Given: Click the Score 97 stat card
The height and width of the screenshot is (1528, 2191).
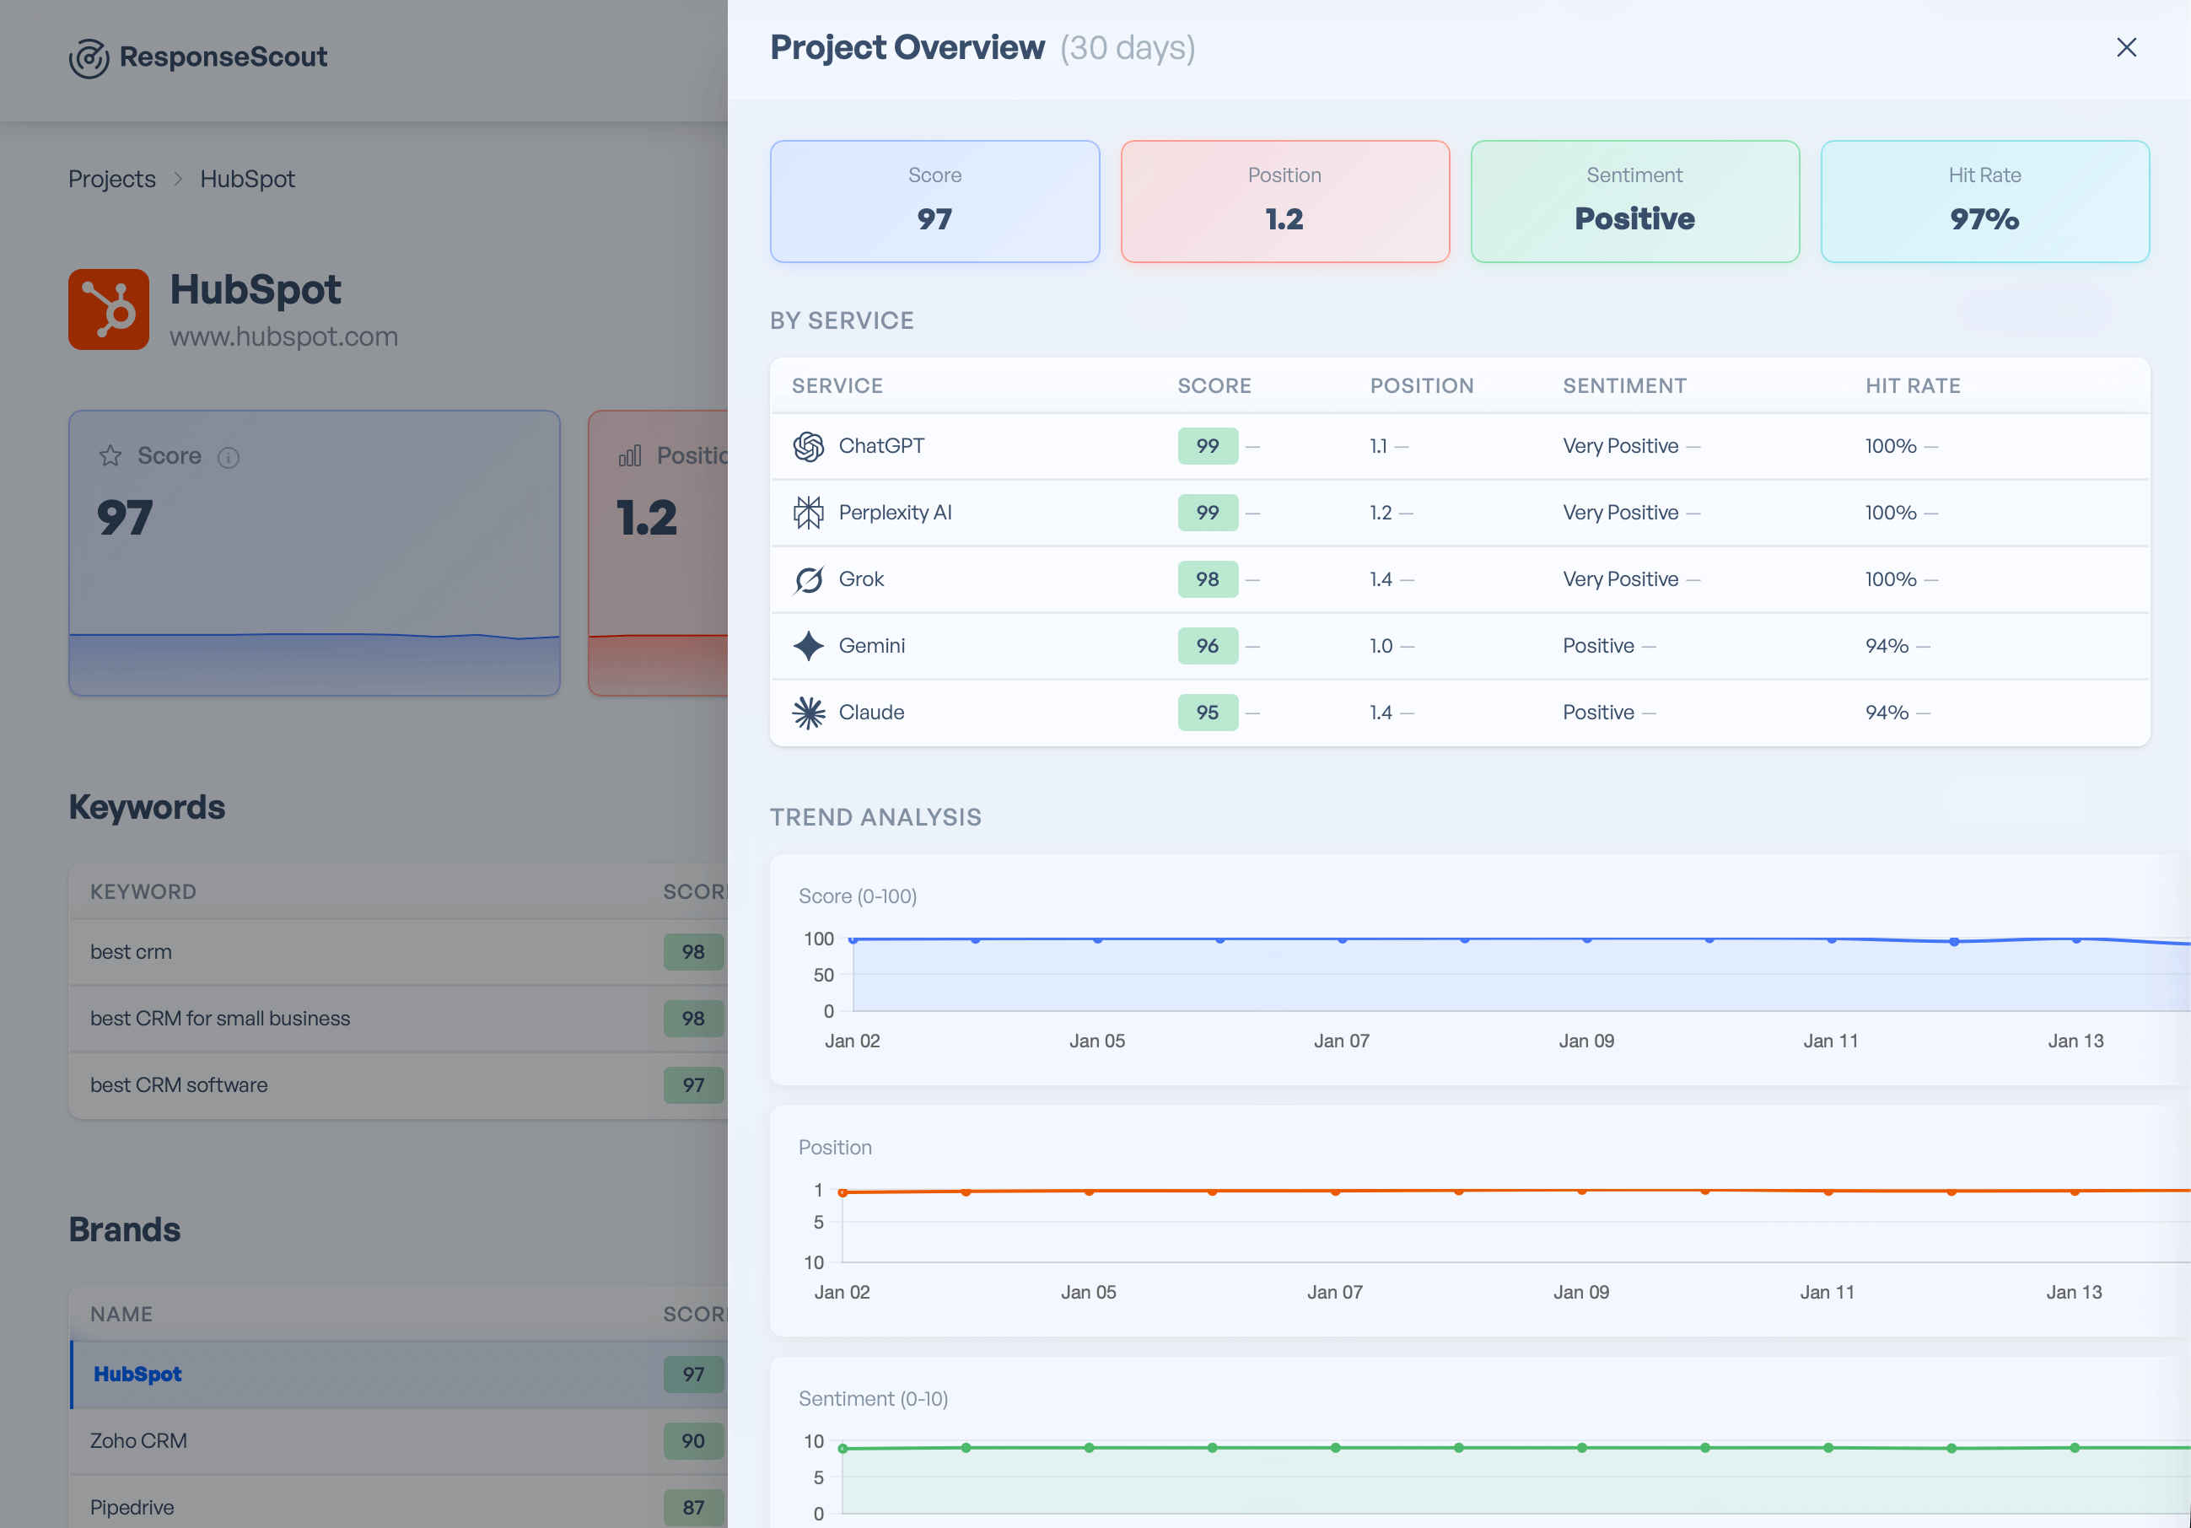Looking at the screenshot, I should [934, 202].
